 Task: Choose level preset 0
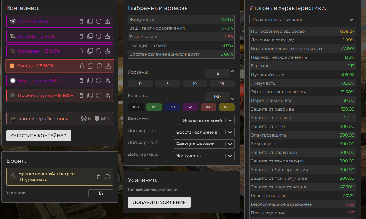(x=140, y=84)
